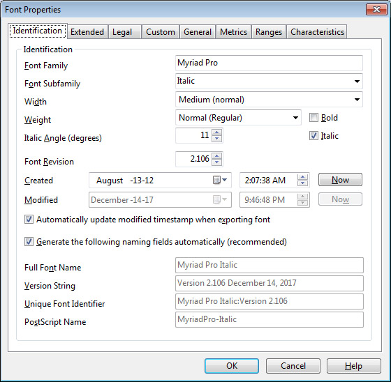Click the Font Subfamily label
The image size is (391, 382).
pyautogui.click(x=52, y=84)
